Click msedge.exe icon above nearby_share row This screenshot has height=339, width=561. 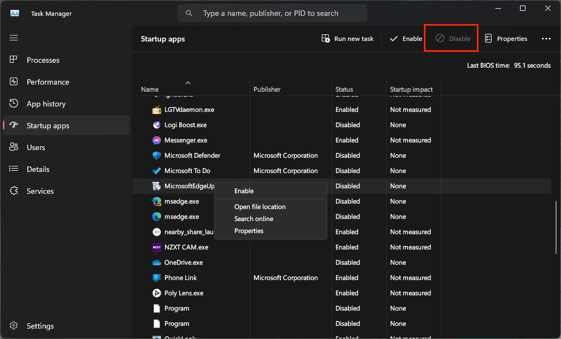[x=157, y=217]
